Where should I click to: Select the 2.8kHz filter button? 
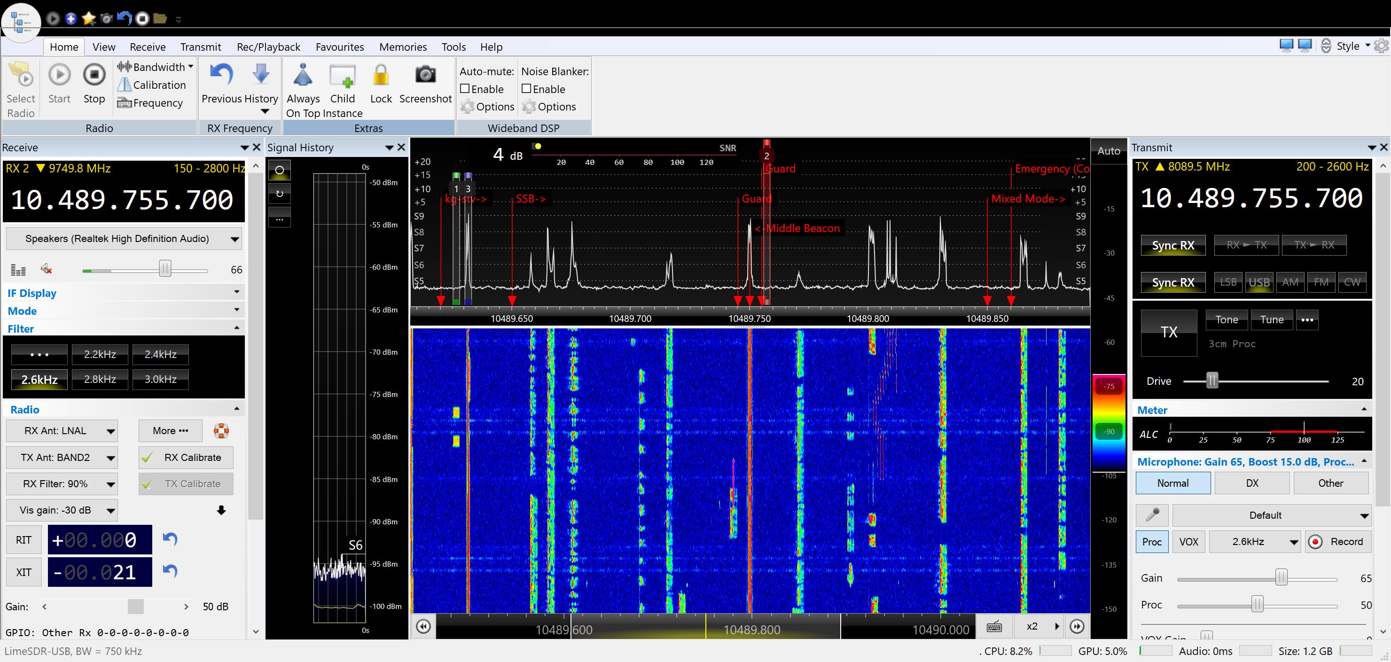(x=100, y=379)
